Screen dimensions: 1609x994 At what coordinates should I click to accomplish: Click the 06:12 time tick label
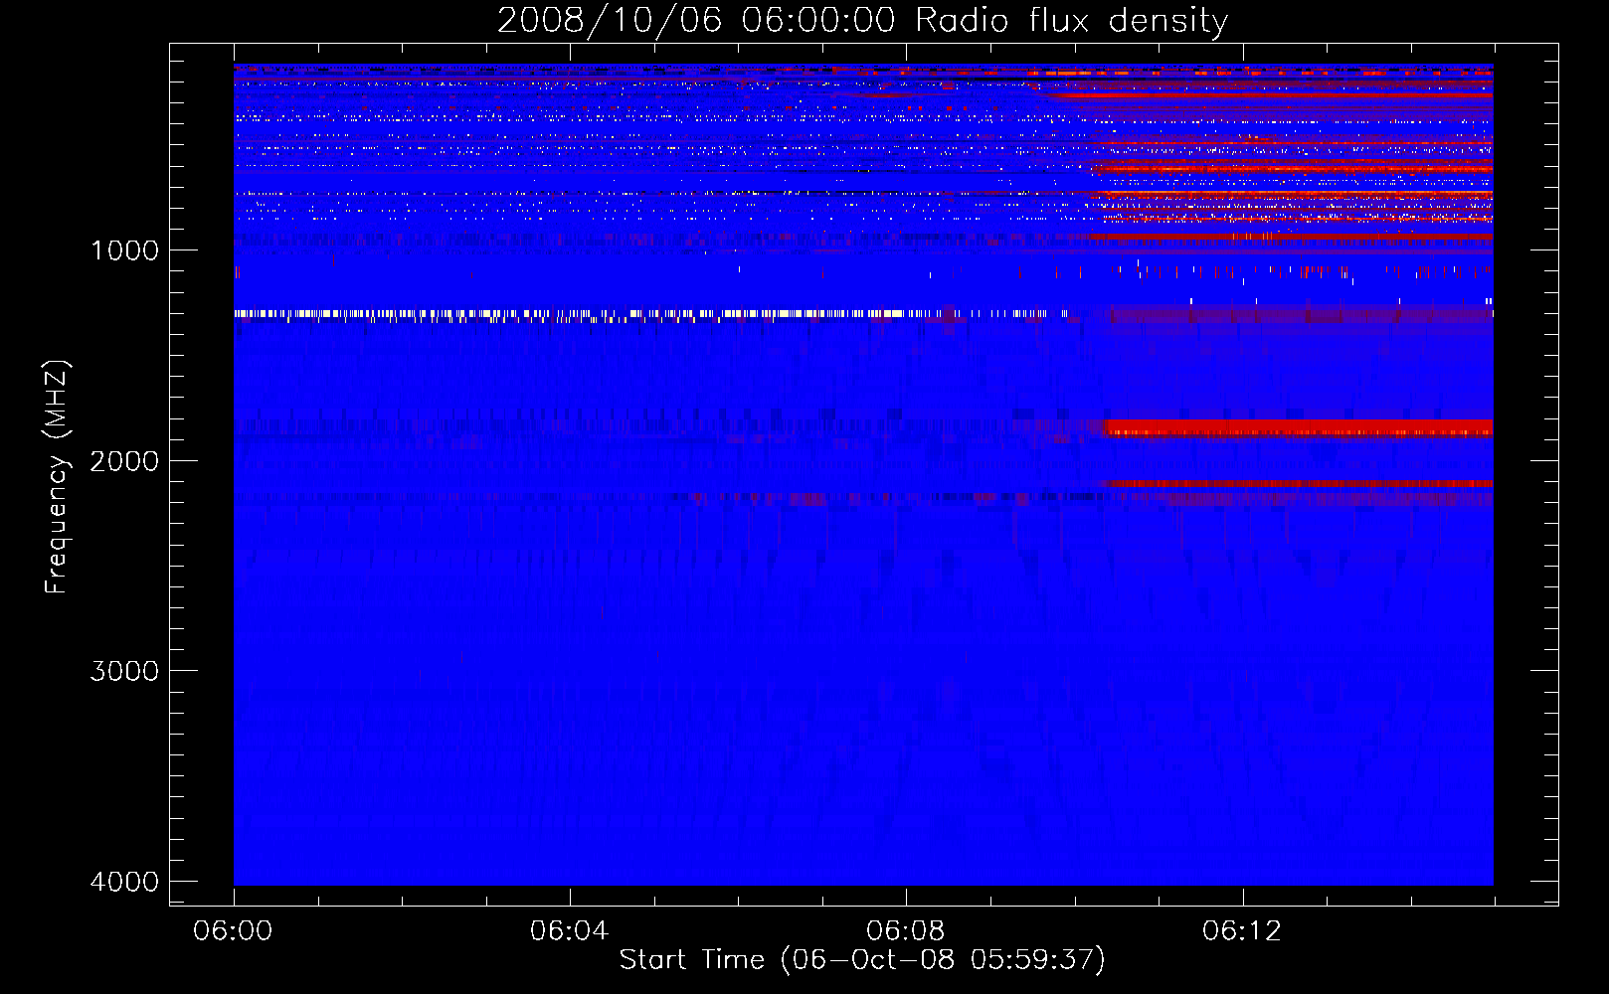(x=1241, y=931)
